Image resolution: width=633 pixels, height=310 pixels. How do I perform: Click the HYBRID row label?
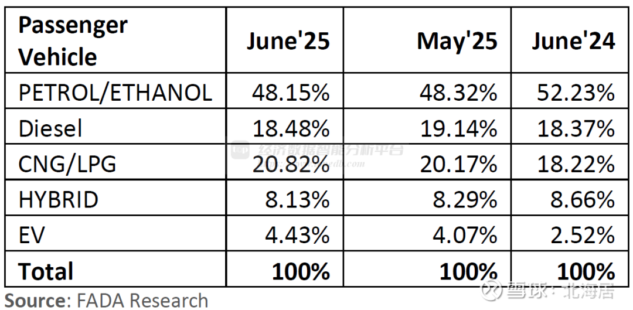59,199
